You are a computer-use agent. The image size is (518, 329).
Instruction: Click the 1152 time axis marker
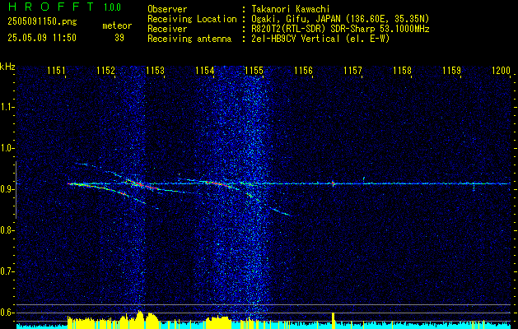(105, 71)
